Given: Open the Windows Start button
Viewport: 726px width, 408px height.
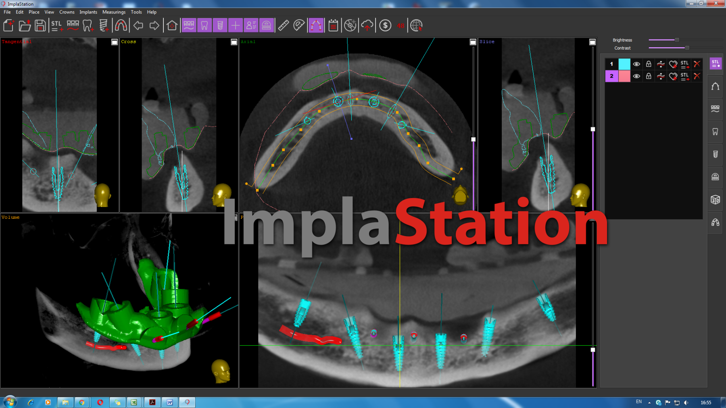Looking at the screenshot, I should click(10, 402).
